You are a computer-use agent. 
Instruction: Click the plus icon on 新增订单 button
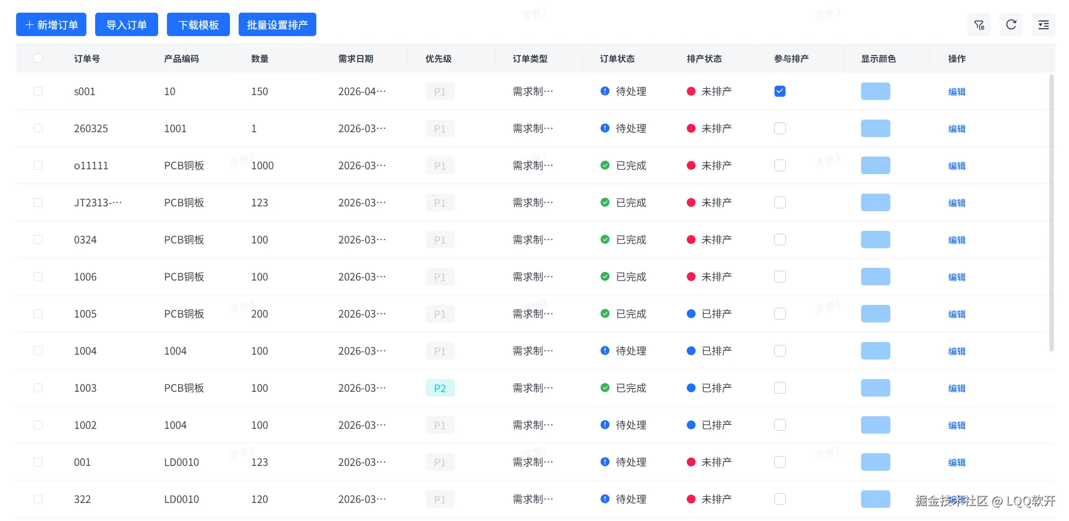[x=29, y=25]
